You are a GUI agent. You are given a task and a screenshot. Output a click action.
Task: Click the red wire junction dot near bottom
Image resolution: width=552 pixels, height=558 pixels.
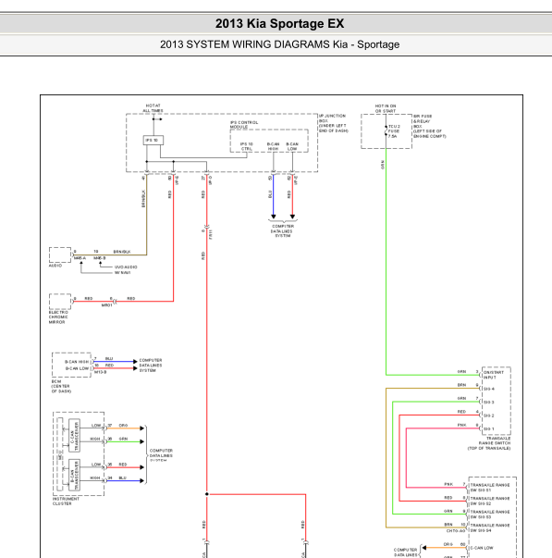206,494
